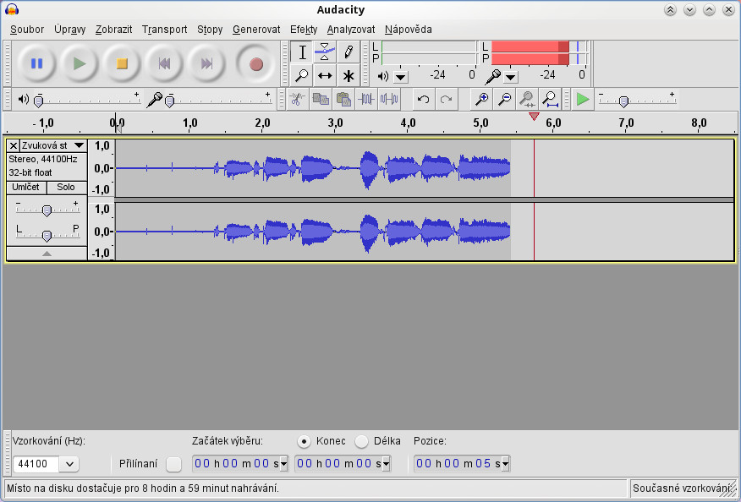This screenshot has width=741, height=502.
Task: Click the Copy icon in edit toolbar
Action: [321, 99]
